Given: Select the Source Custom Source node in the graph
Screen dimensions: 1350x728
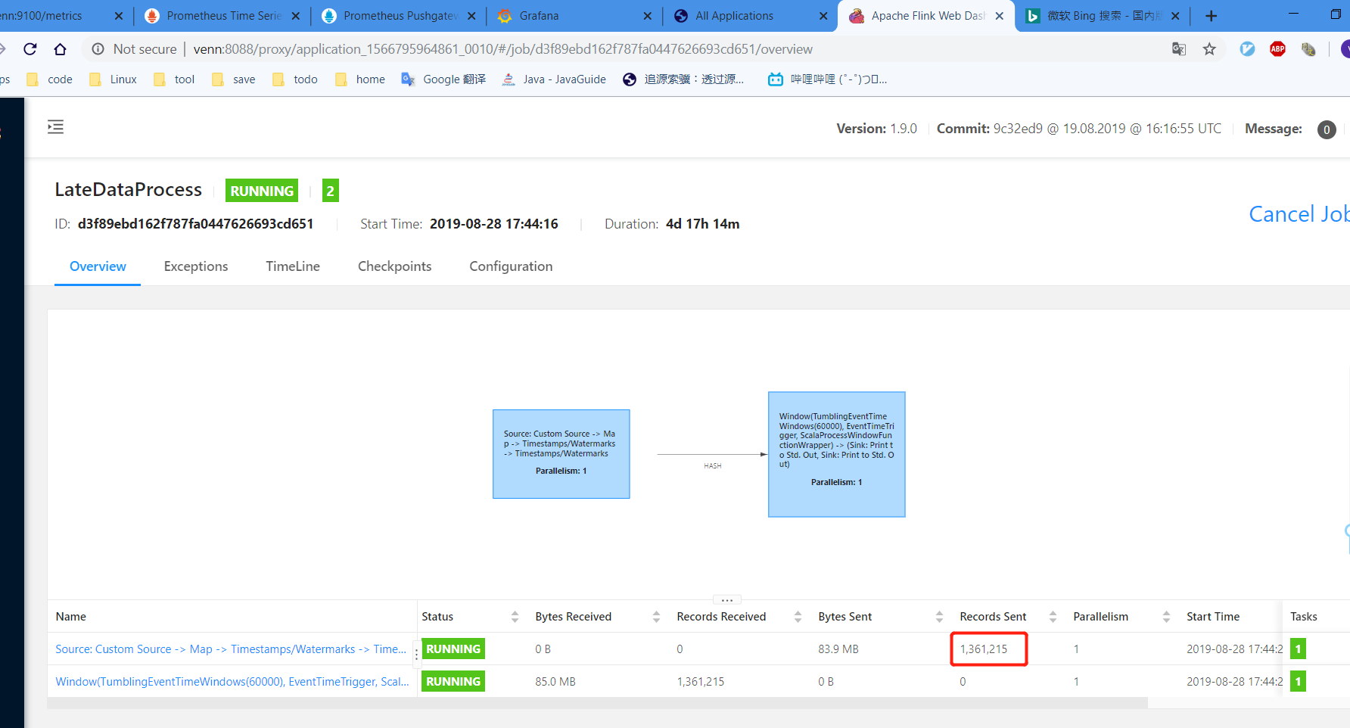Looking at the screenshot, I should coord(561,453).
